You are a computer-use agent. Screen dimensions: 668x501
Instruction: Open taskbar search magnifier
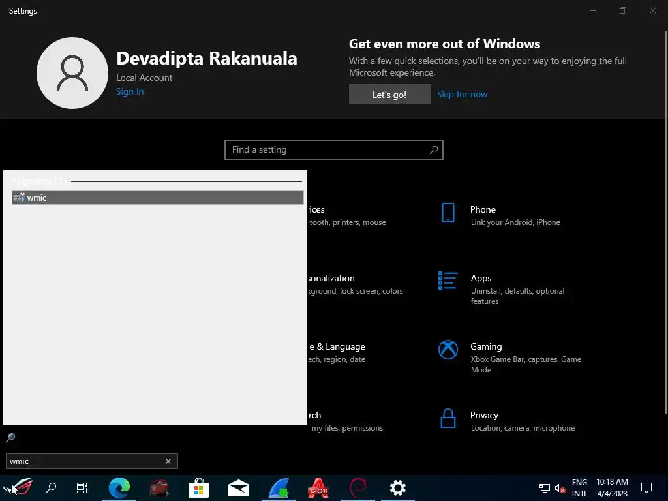tap(51, 487)
